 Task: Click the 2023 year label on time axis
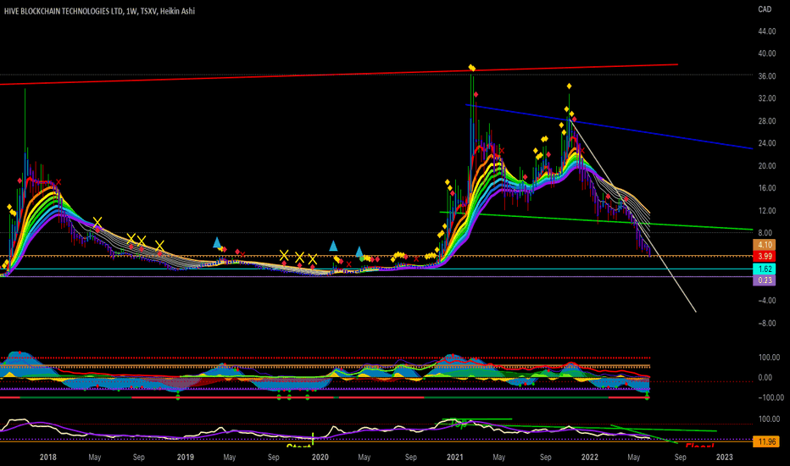coord(725,458)
